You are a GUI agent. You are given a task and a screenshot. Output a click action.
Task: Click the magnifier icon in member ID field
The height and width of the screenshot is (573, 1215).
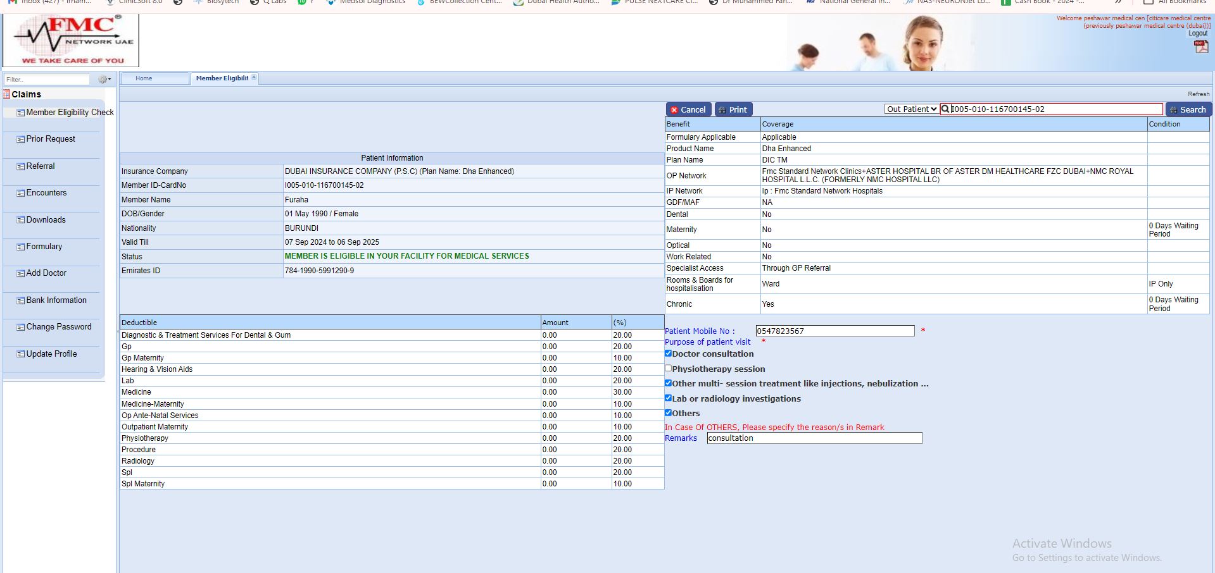tap(945, 109)
